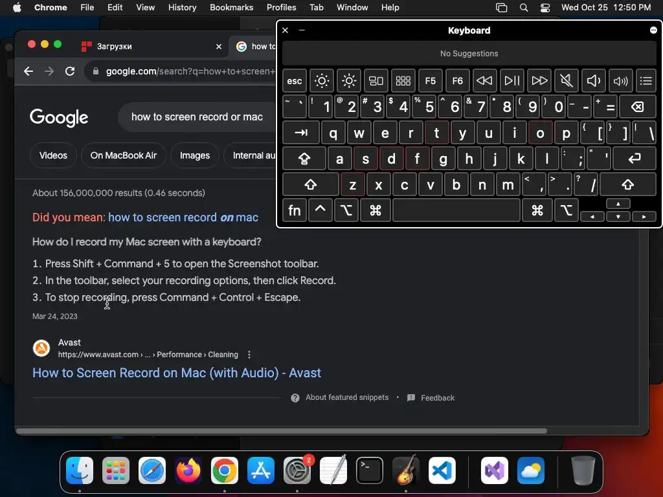The height and width of the screenshot is (497, 663).
Task: Click About featured snippets
Action: tap(347, 397)
